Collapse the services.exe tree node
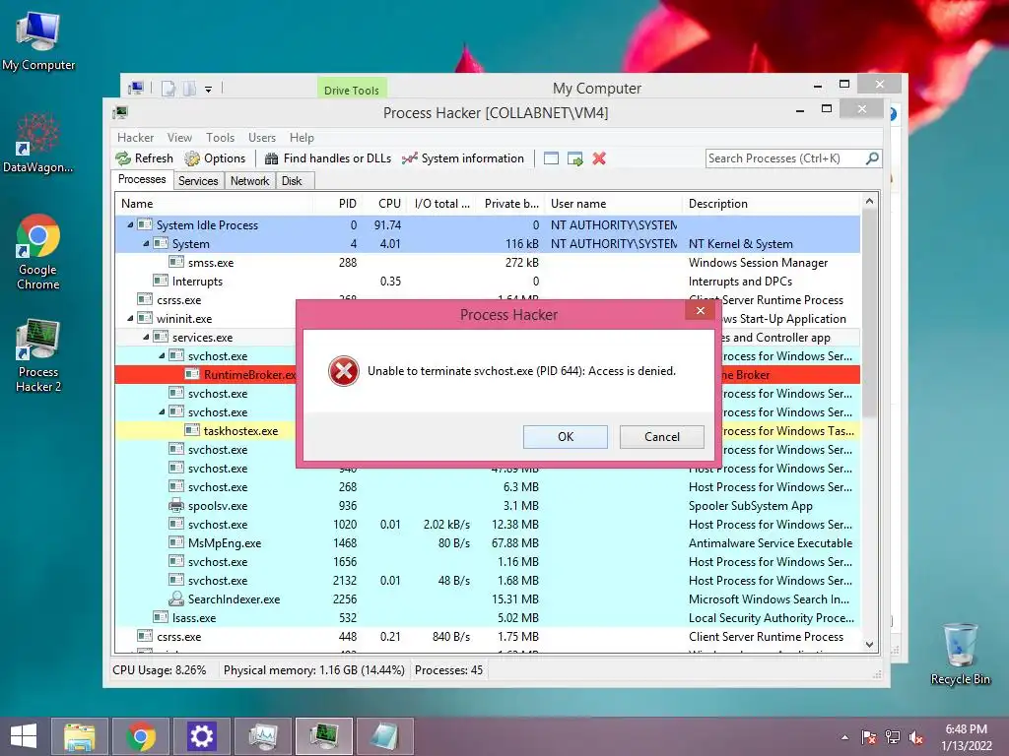 (x=146, y=337)
